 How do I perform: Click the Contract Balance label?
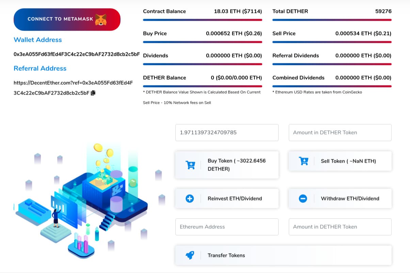pos(164,11)
